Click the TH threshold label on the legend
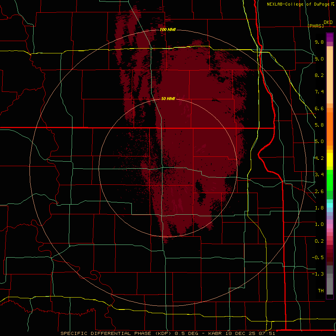Image resolution: width=336 pixels, height=336 pixels. tap(321, 290)
